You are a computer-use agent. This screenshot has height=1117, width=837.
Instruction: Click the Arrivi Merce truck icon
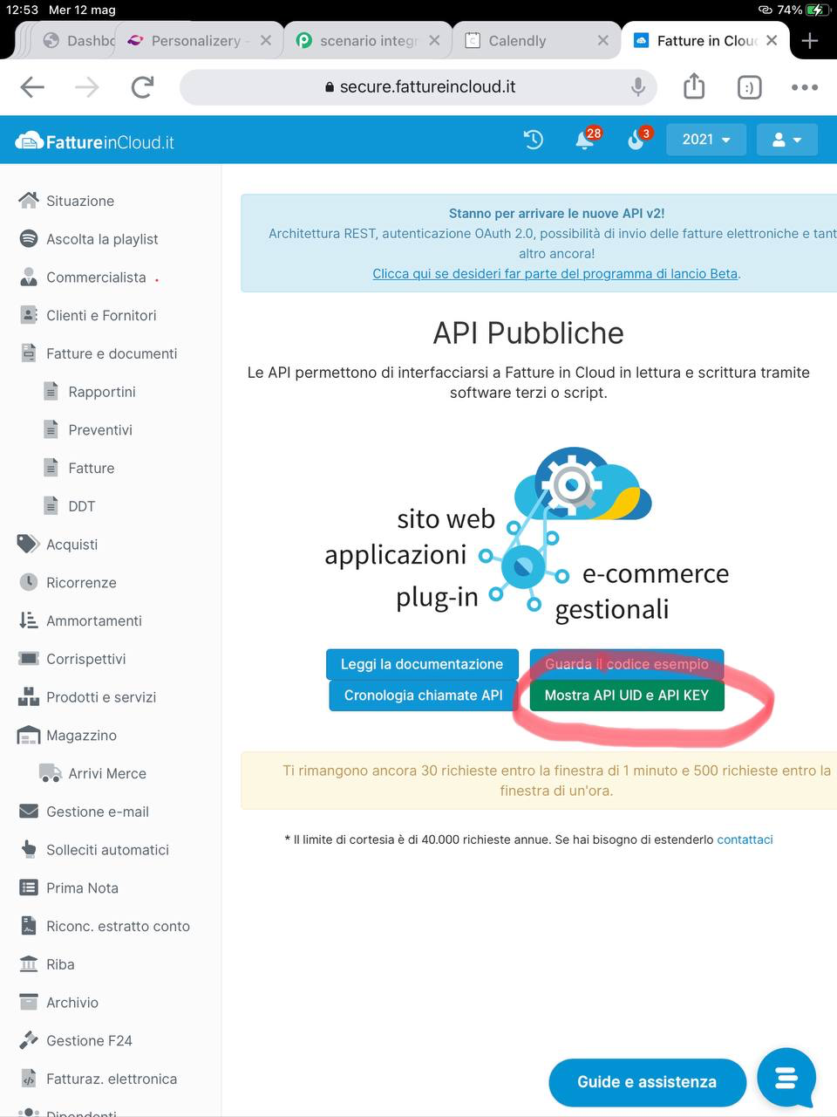[x=51, y=773]
